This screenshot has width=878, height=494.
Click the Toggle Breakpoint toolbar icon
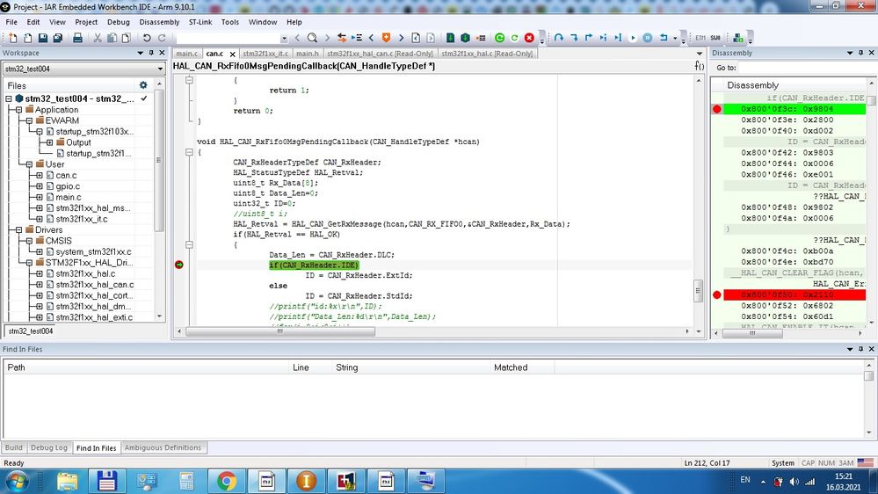tap(481, 38)
